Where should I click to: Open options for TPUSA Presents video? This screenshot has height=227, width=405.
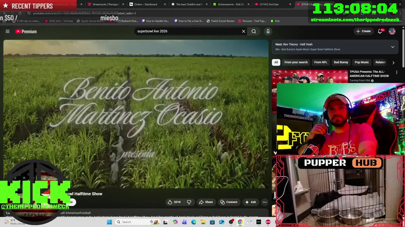click(x=397, y=73)
